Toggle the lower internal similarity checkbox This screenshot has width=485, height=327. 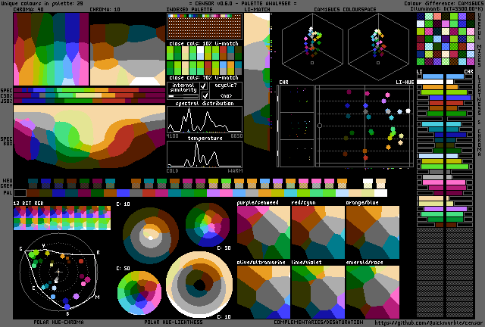tap(204, 96)
